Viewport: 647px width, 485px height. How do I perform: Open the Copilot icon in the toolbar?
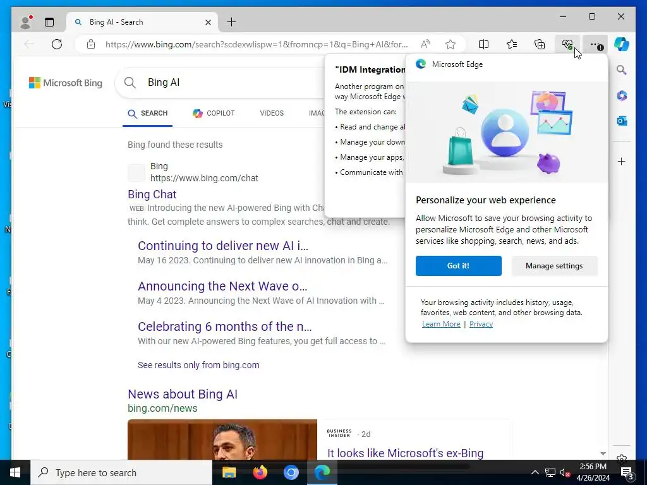[622, 44]
